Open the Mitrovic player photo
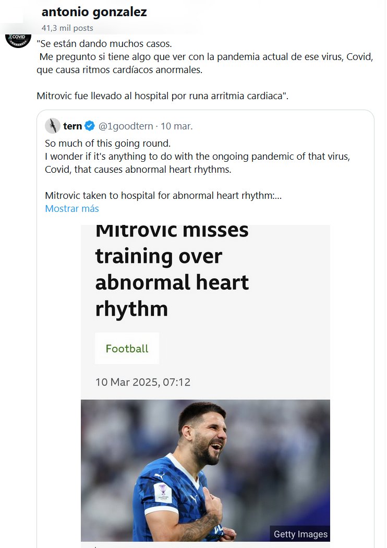 click(x=205, y=470)
